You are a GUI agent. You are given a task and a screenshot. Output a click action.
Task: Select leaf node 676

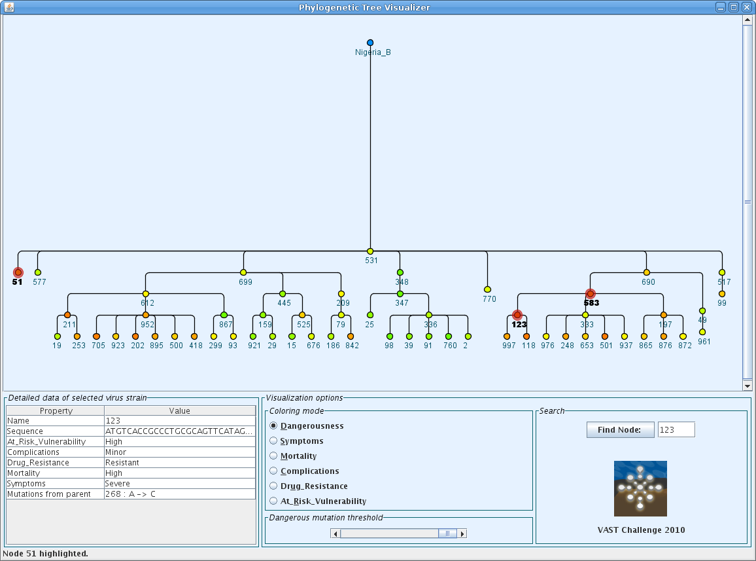(311, 336)
